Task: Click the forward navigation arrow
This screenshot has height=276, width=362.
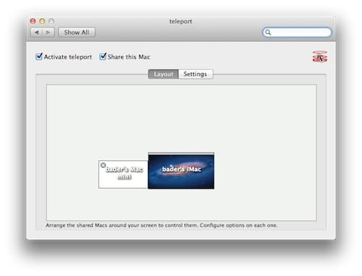Action: 49,33
